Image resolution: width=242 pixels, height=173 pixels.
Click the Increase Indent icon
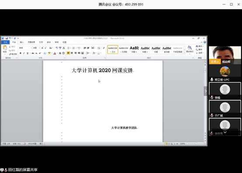88,48
